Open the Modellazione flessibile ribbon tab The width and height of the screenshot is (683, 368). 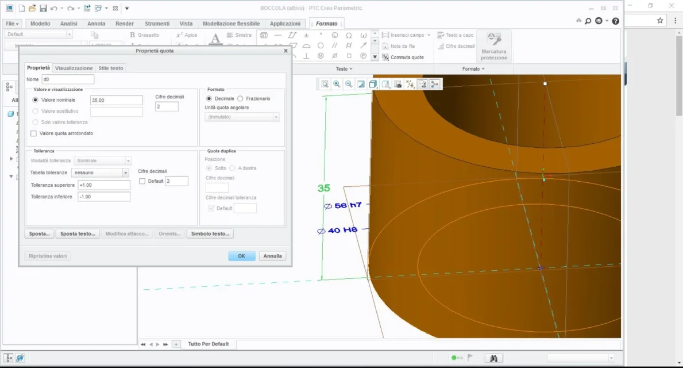click(x=231, y=24)
